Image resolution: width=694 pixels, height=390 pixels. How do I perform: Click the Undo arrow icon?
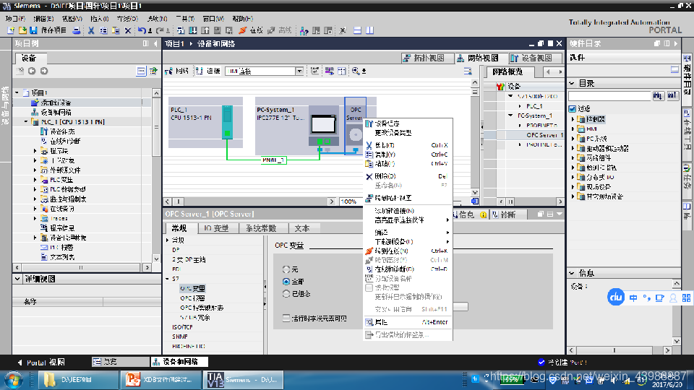click(x=142, y=30)
